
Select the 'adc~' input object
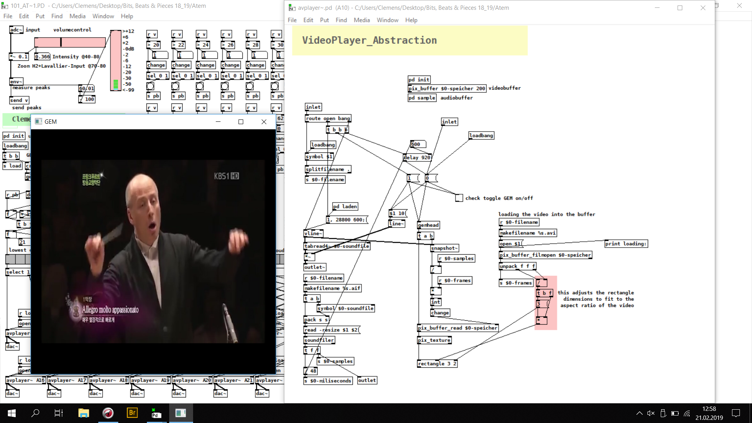tap(16, 30)
